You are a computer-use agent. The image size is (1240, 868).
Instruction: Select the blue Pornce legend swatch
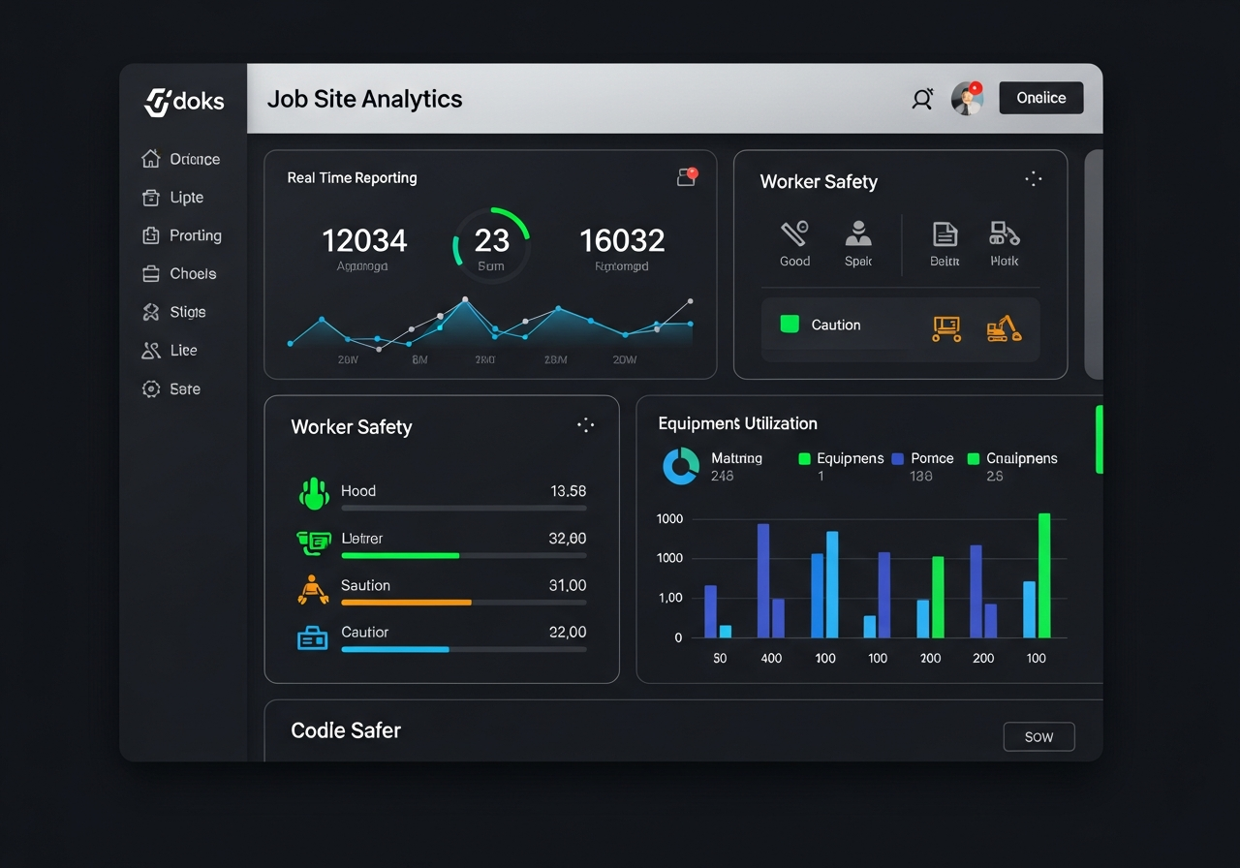[897, 459]
